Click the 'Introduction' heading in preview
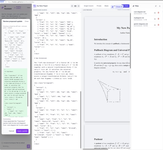The width and height of the screenshot is (163, 150). (x=101, y=40)
